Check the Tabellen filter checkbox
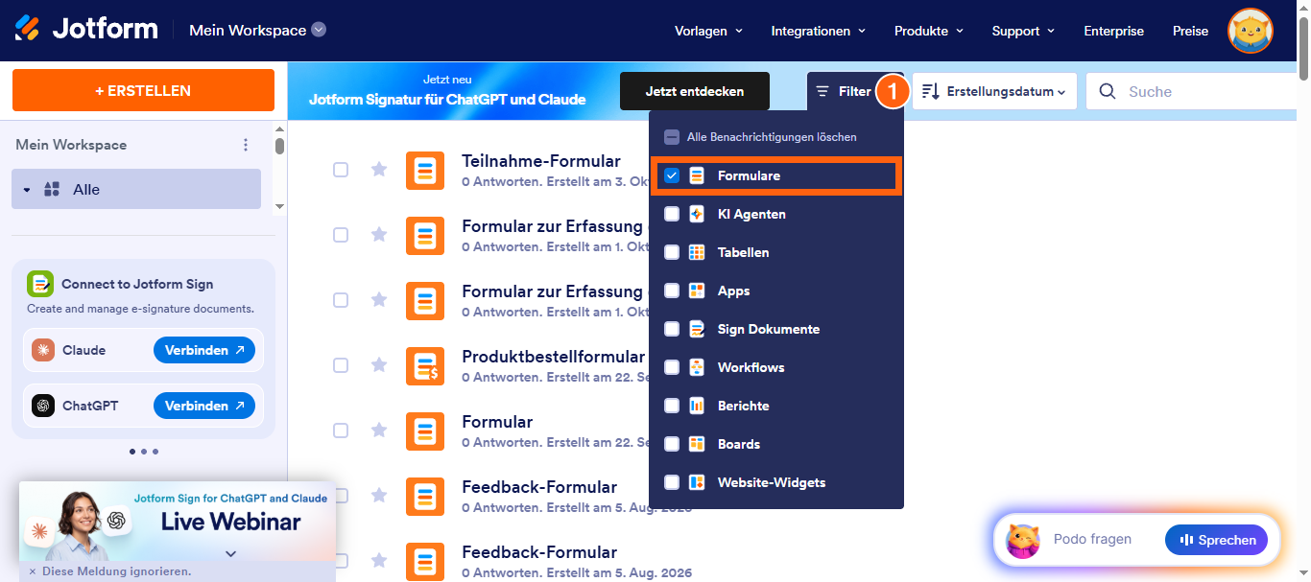Image resolution: width=1311 pixels, height=582 pixels. 672,252
